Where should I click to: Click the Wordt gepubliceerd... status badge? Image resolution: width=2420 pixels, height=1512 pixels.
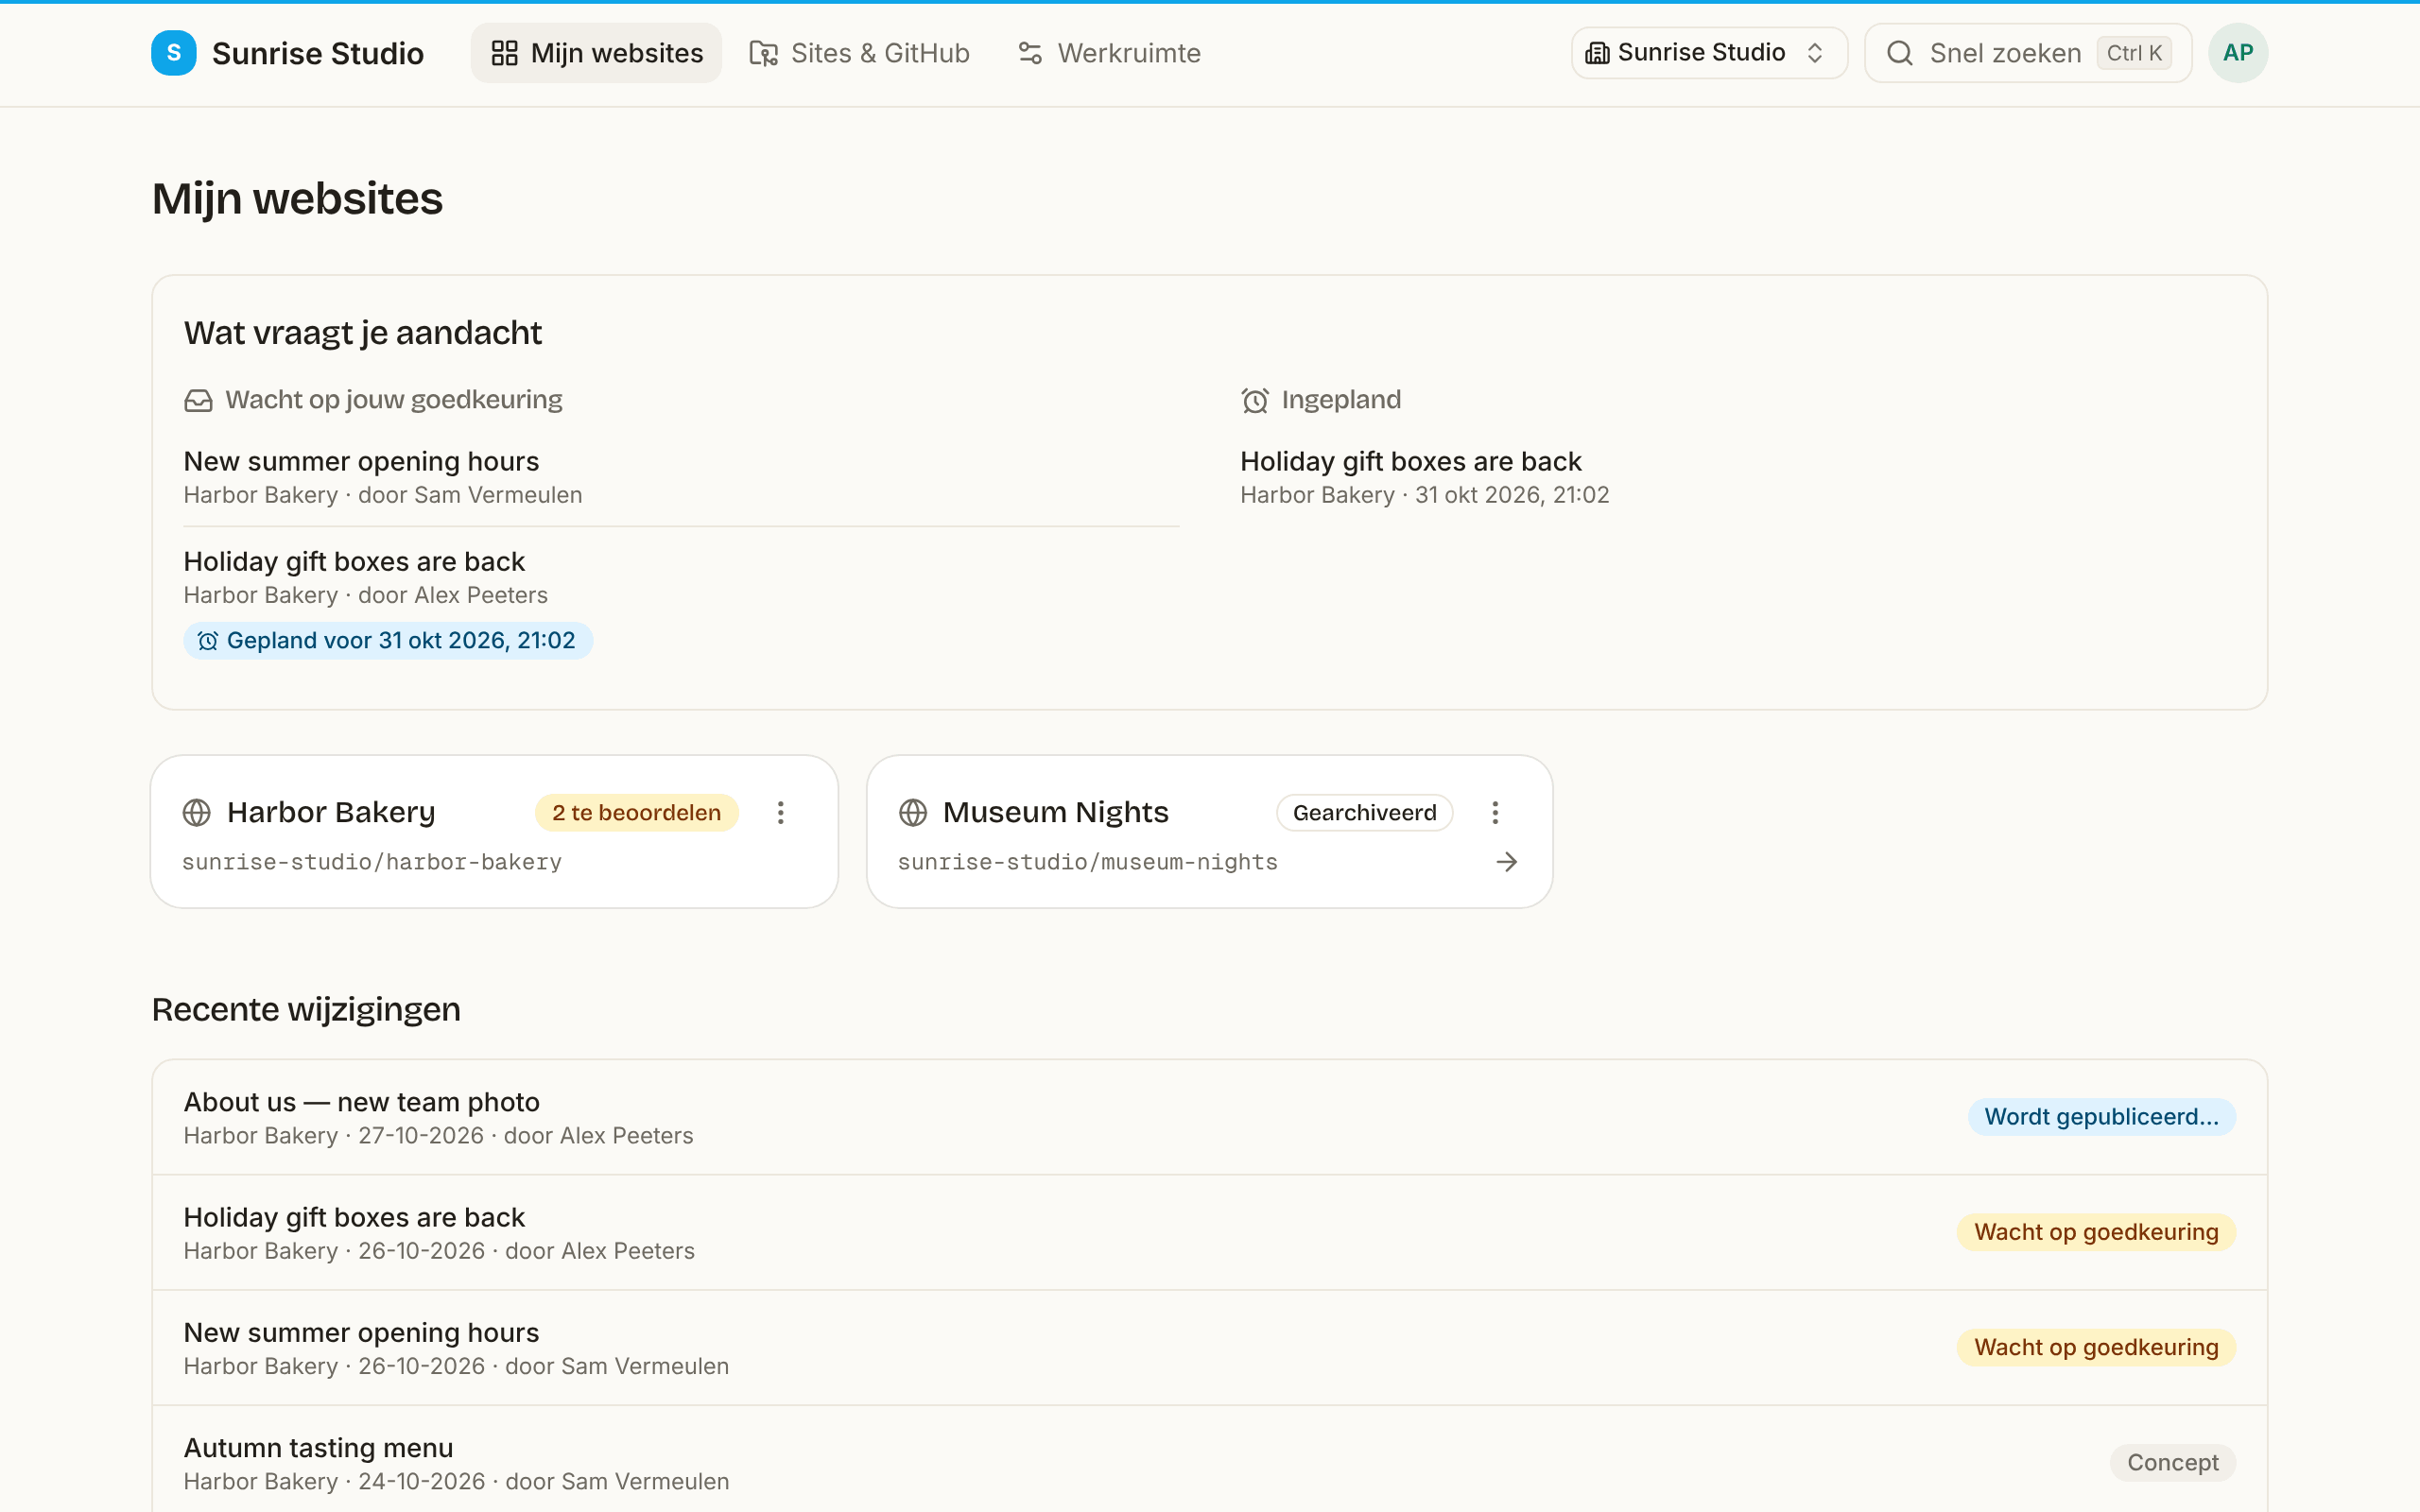[x=2101, y=1117]
